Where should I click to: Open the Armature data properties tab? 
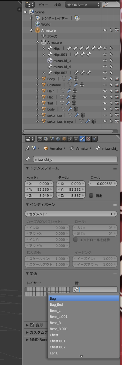(x=76, y=139)
